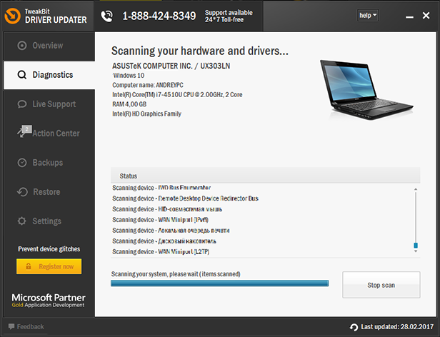Go to the Live Support section
Screen dimensions: 440x337
coord(49,104)
